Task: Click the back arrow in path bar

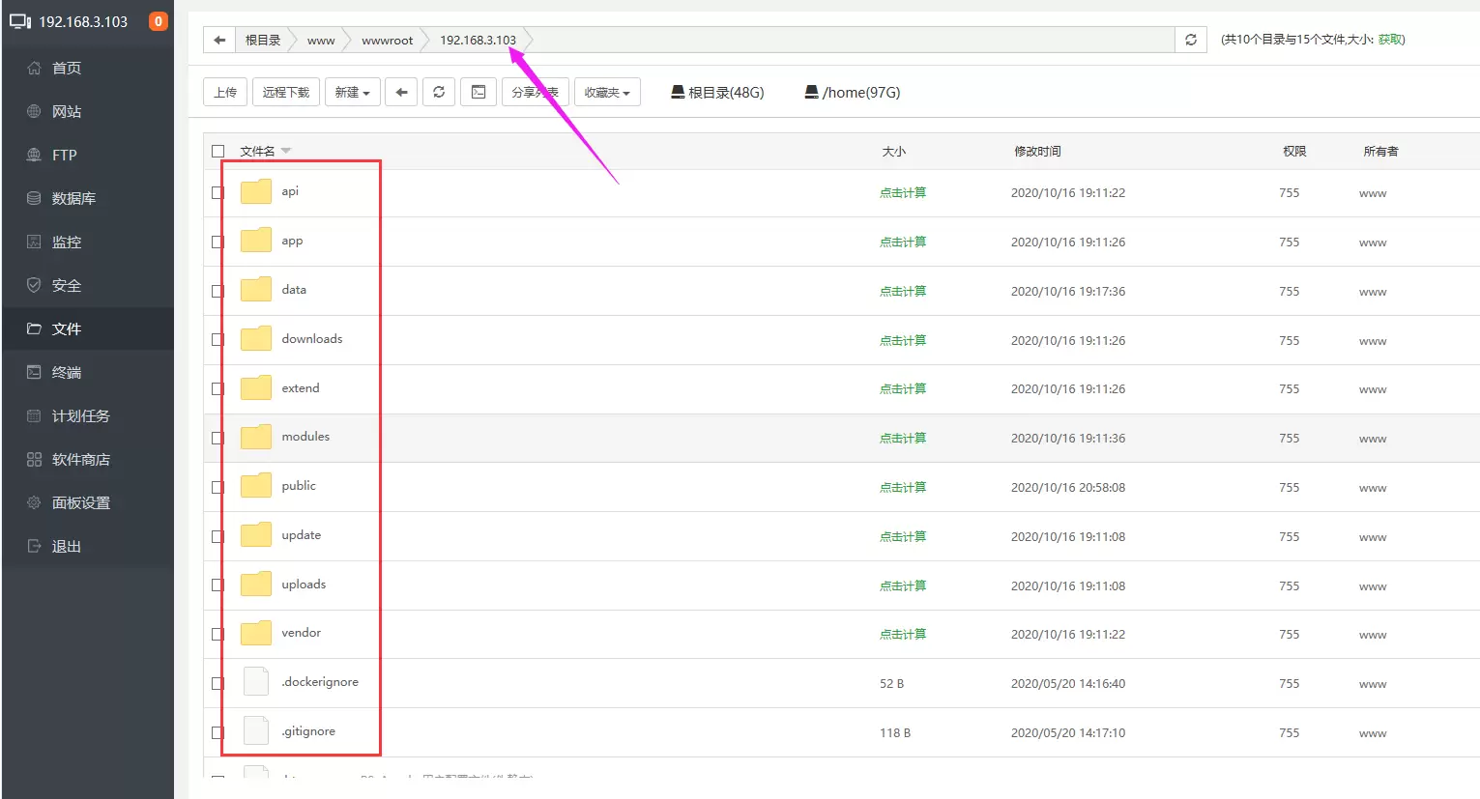Action: (x=219, y=40)
